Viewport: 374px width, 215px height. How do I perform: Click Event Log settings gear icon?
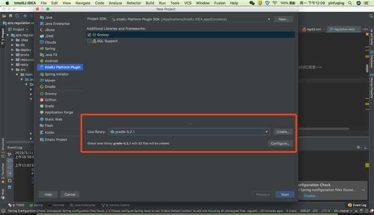pyautogui.click(x=358, y=147)
